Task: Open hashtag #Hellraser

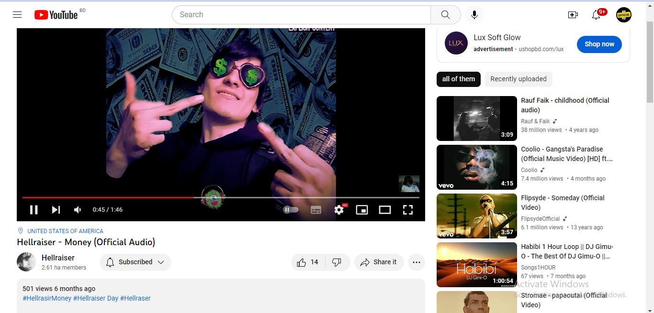Action: click(135, 298)
